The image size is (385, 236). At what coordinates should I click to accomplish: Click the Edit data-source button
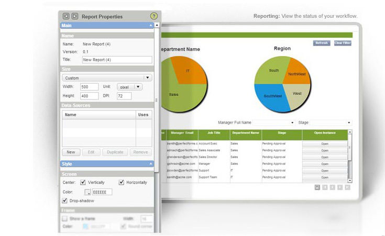click(x=91, y=152)
